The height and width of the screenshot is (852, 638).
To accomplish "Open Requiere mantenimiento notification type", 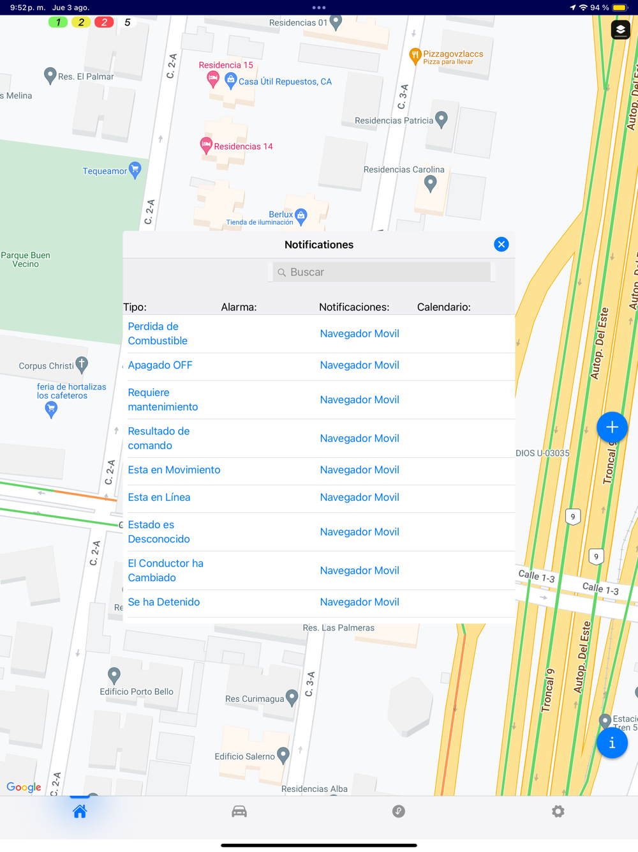I will pos(163,400).
